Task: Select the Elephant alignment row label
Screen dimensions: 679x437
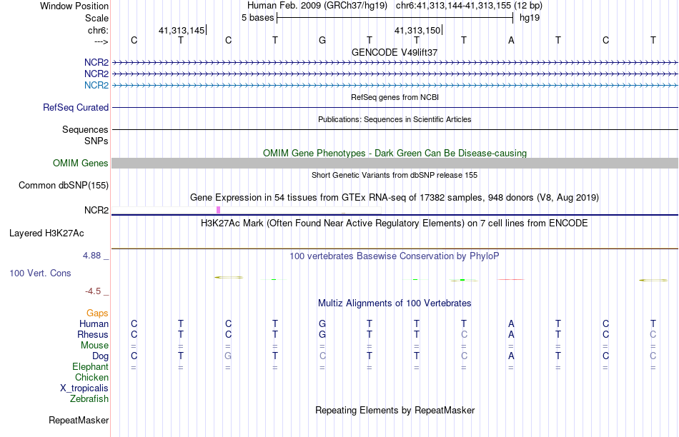Action: 91,367
